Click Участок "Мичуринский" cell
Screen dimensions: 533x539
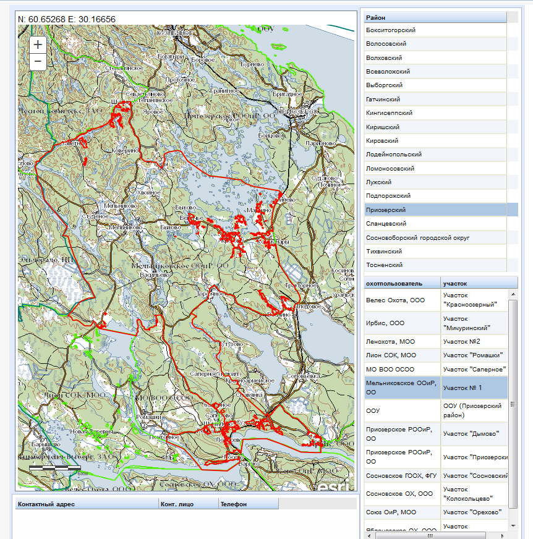[x=474, y=323]
